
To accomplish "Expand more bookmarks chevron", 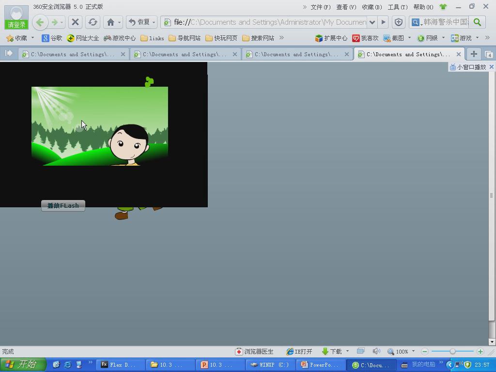I will [281, 38].
